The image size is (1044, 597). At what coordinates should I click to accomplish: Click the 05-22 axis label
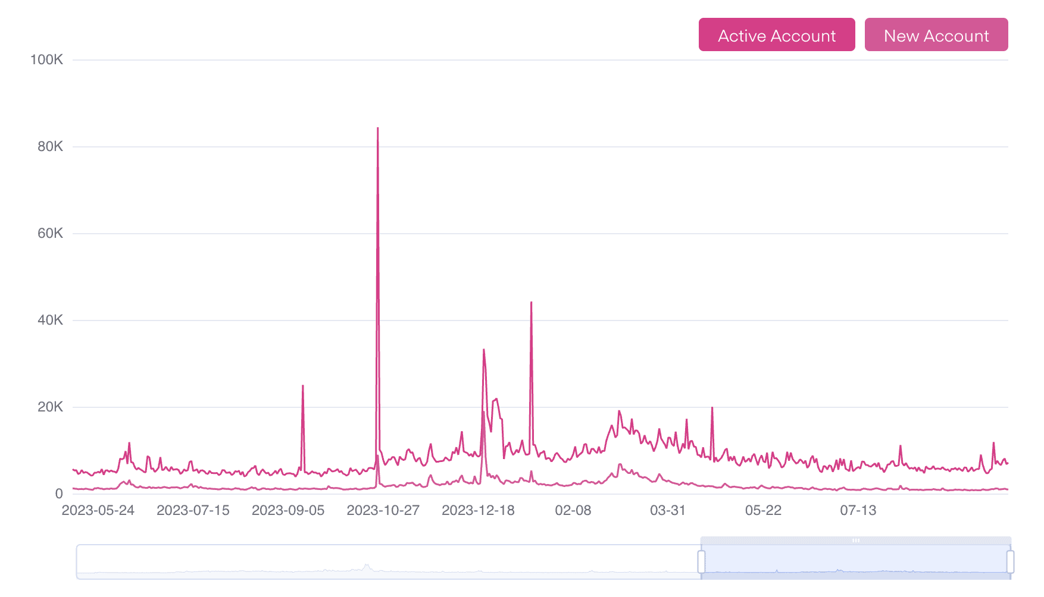763,510
